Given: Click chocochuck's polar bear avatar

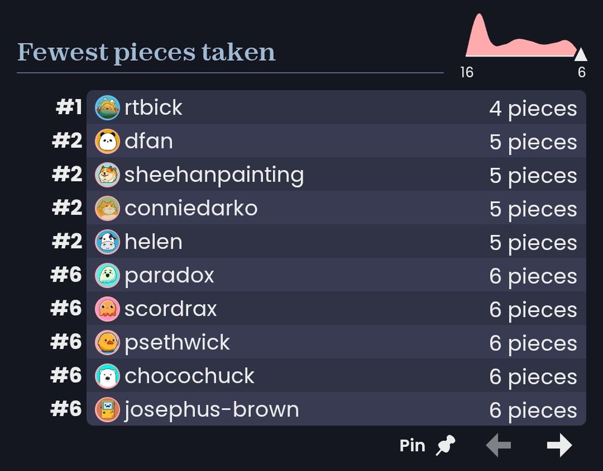Looking at the screenshot, I should tap(107, 376).
